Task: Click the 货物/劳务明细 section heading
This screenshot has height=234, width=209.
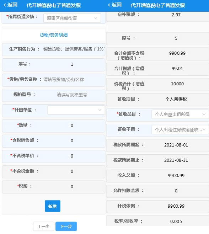Action: pyautogui.click(x=54, y=35)
